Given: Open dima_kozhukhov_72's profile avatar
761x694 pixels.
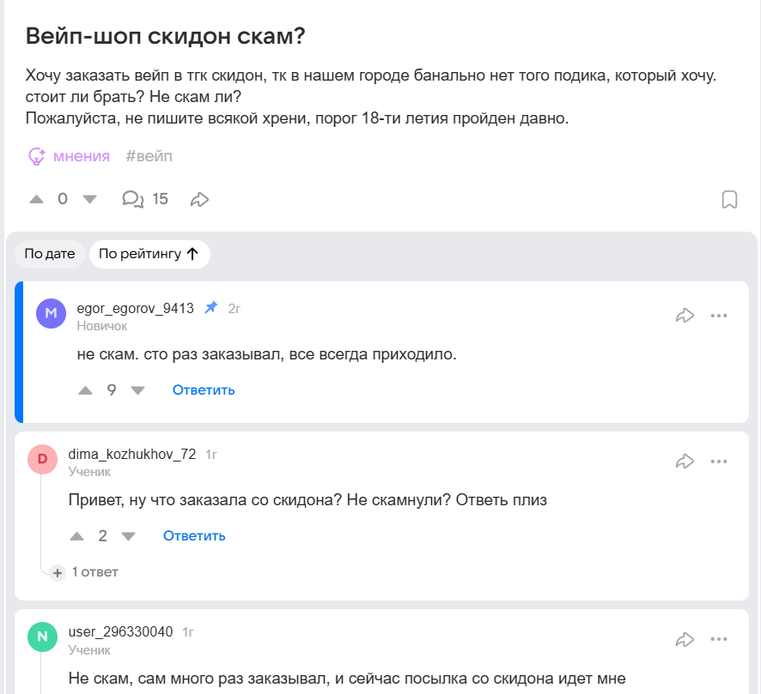Looking at the screenshot, I should (x=42, y=460).
